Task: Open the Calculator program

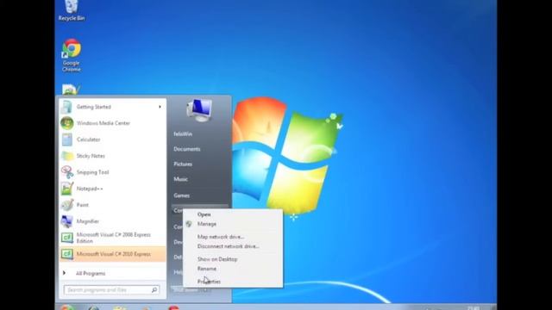Action: click(112, 139)
